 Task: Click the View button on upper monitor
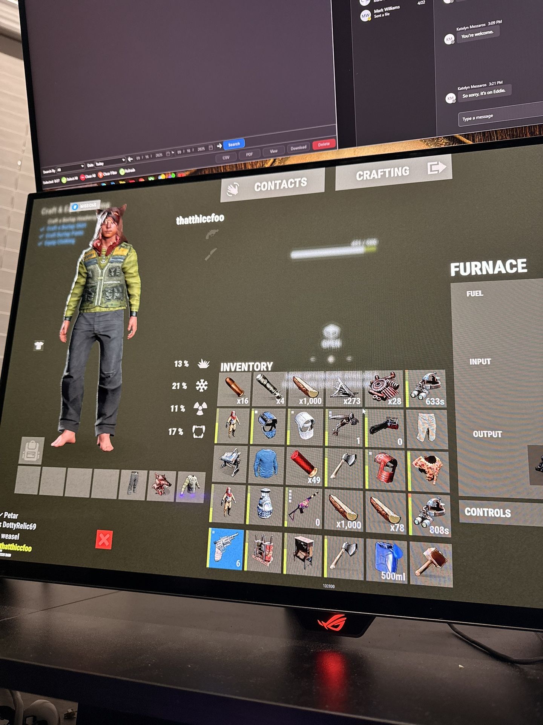point(273,151)
